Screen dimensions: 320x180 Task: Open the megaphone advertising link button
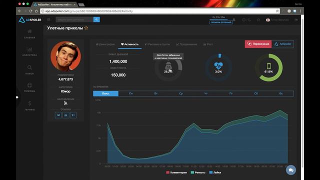coord(73,115)
